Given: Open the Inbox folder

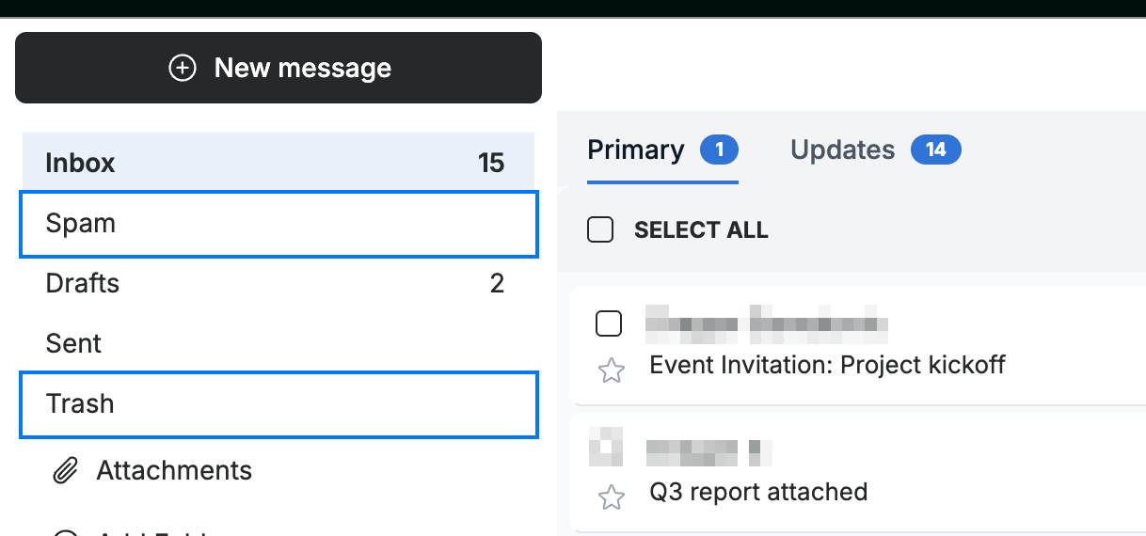Looking at the screenshot, I should click(279, 163).
